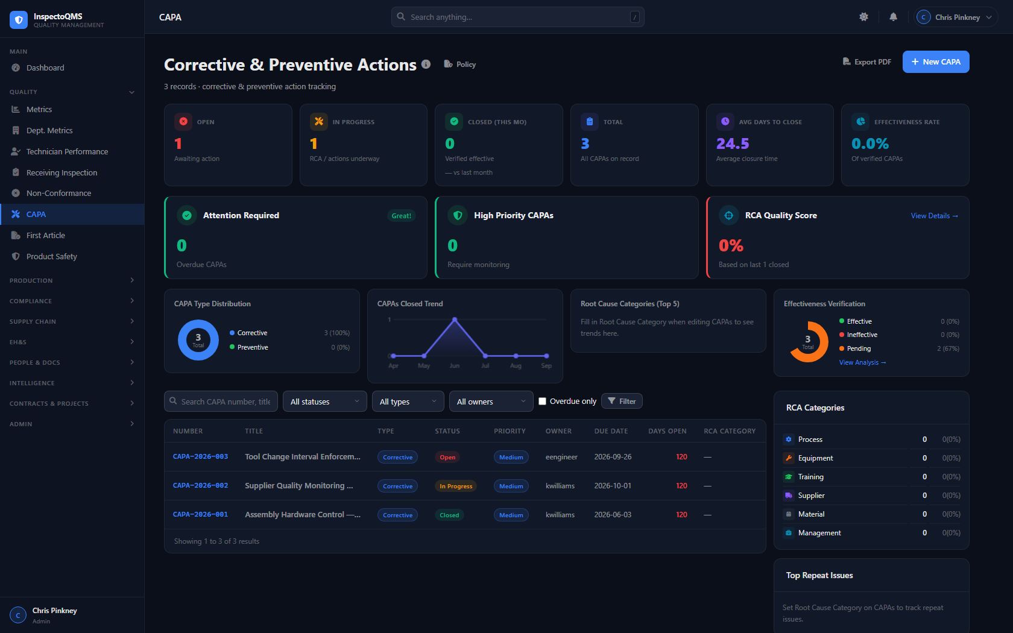1013x633 pixels.
Task: Focus the Search CAPA number field
Action: click(221, 402)
